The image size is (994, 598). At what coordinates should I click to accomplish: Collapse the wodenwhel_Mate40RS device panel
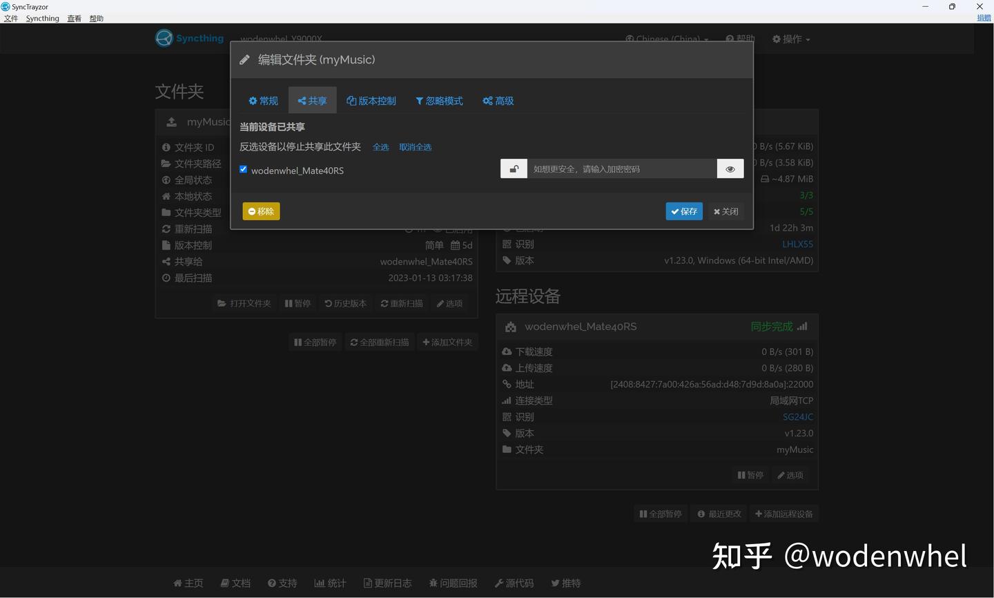pyautogui.click(x=580, y=326)
